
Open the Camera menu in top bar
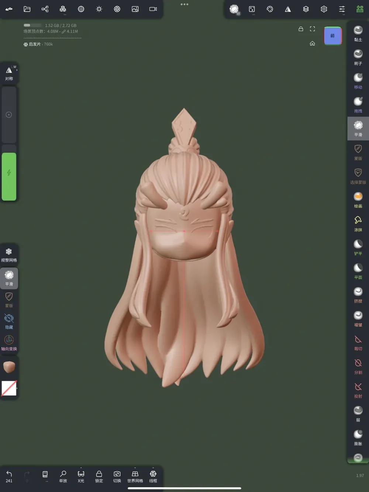coord(153,9)
